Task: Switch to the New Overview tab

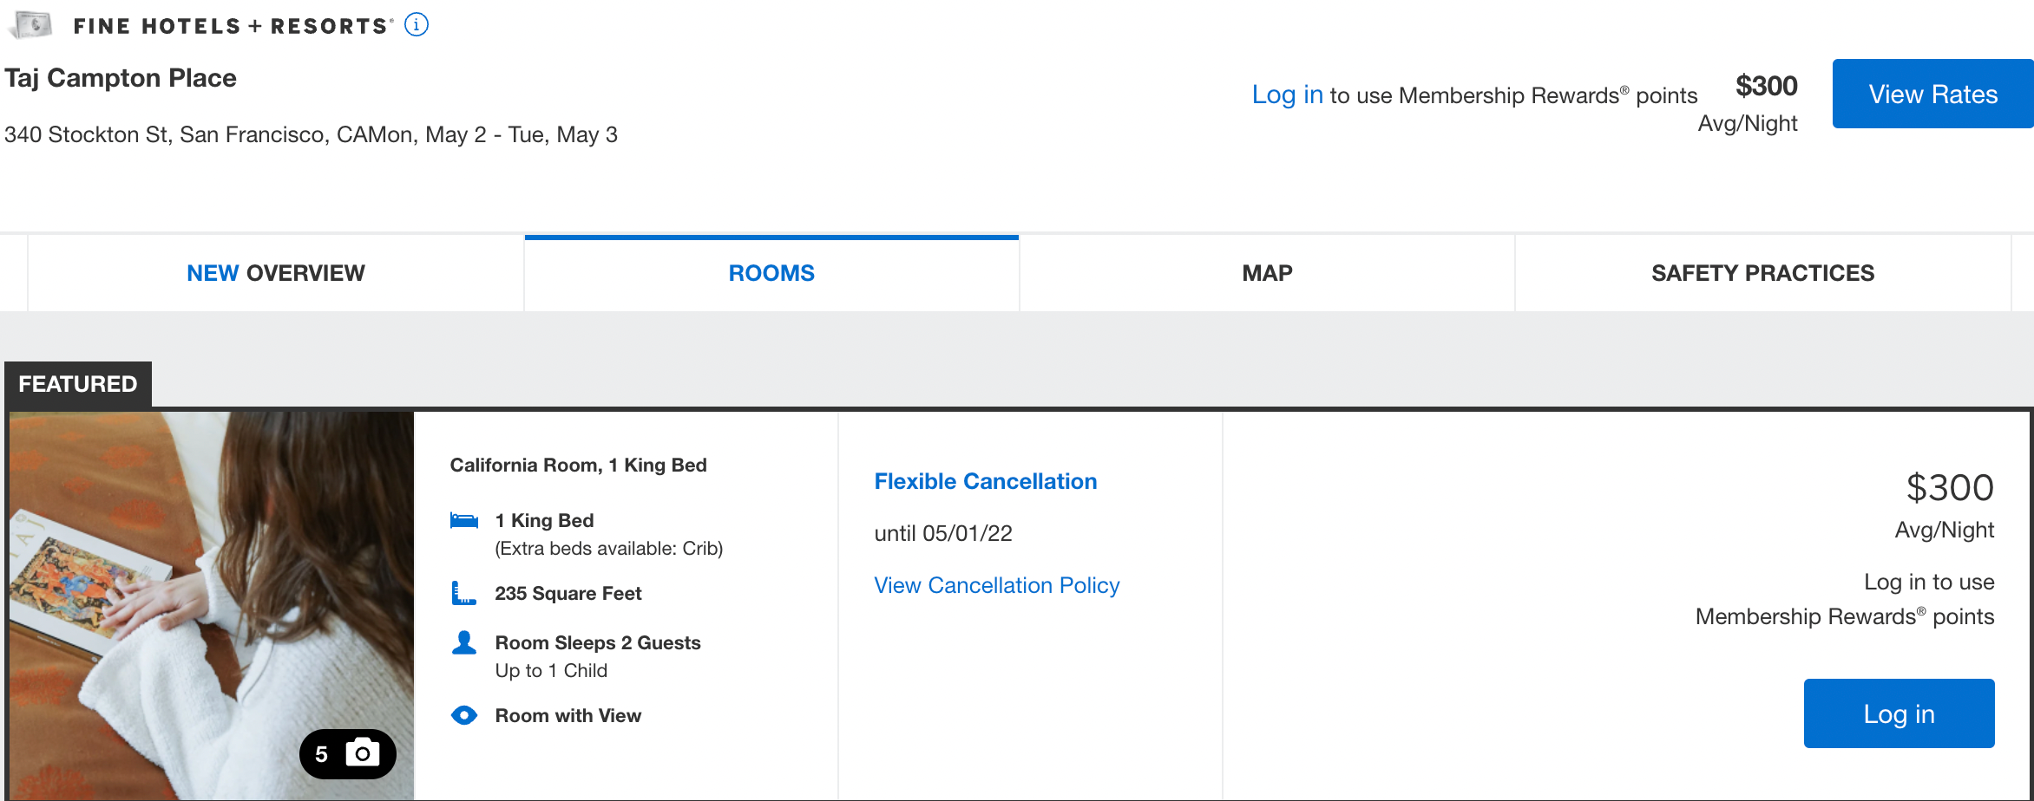Action: (x=276, y=273)
